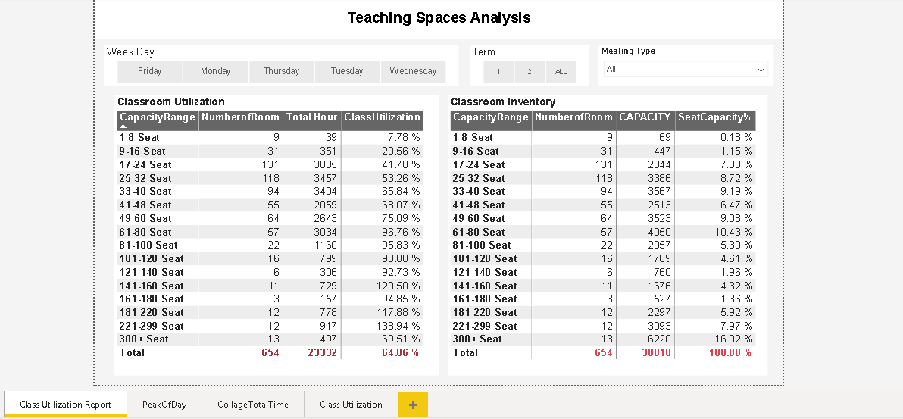Sort by ClassUtilization column header
Screen dimensions: 903x419
pos(383,117)
